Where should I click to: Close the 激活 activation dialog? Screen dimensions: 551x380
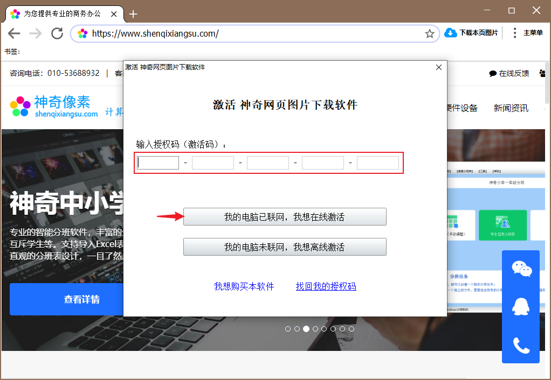[x=438, y=67]
